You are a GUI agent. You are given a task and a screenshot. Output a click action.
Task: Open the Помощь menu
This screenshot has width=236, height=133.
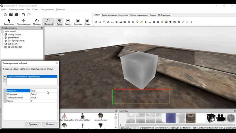pyautogui.click(x=60, y=9)
